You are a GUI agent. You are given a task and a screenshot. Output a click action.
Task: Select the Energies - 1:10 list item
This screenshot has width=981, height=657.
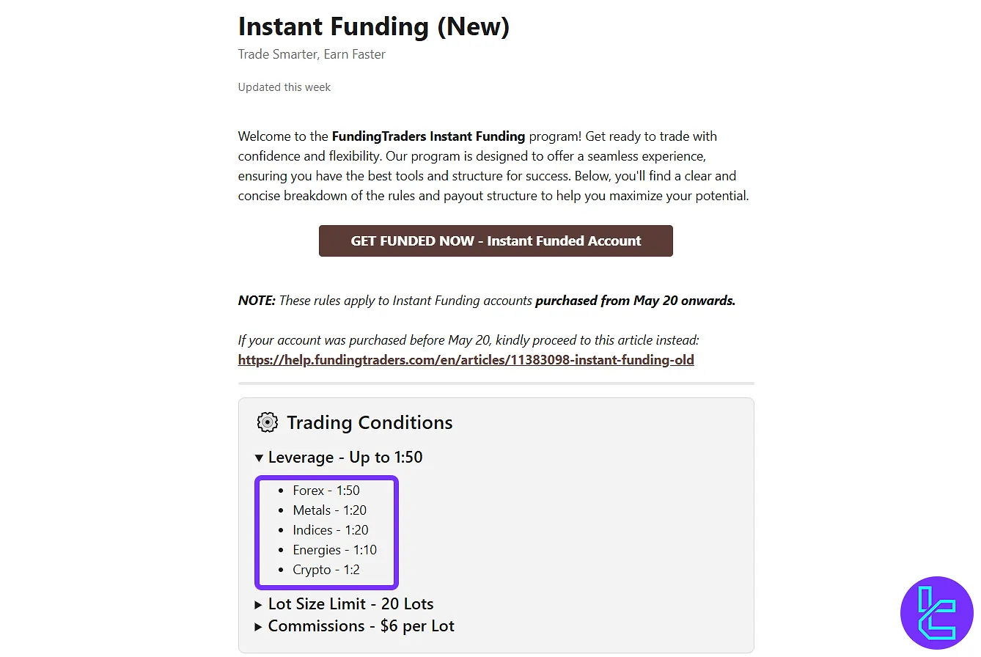[x=334, y=550]
